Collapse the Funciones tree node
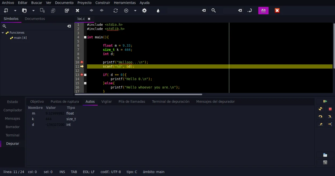Image resolution: width=335 pixels, height=176 pixels. (3, 33)
